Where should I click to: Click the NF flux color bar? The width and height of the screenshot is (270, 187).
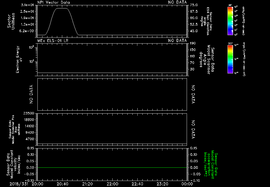[230, 21]
